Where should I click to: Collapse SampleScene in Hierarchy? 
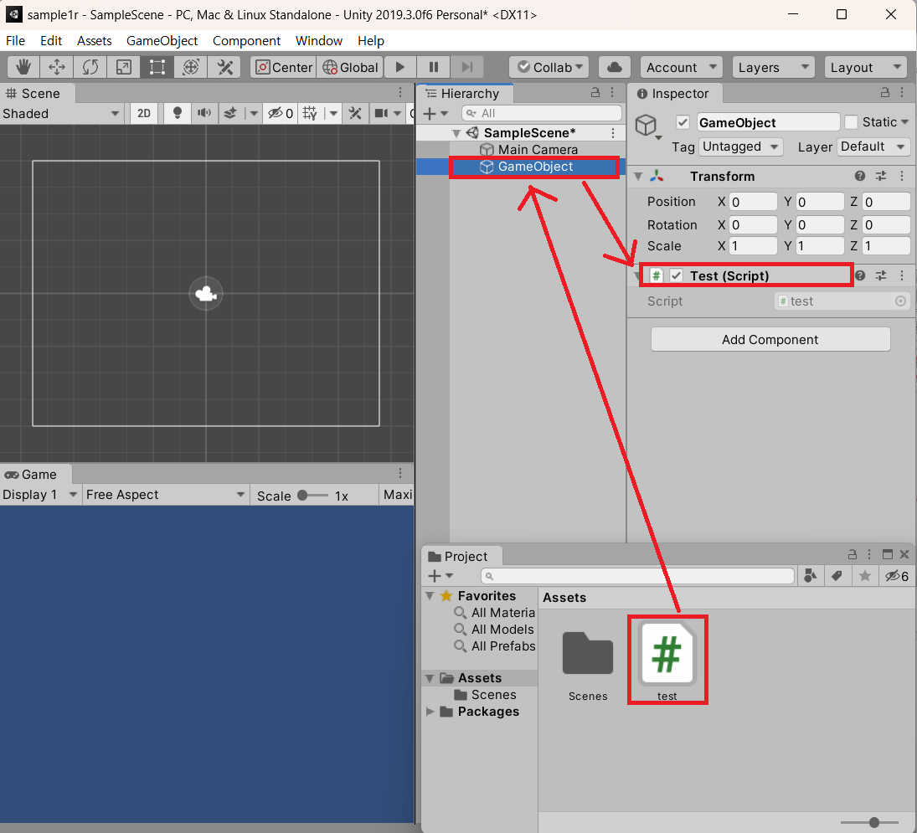(456, 133)
